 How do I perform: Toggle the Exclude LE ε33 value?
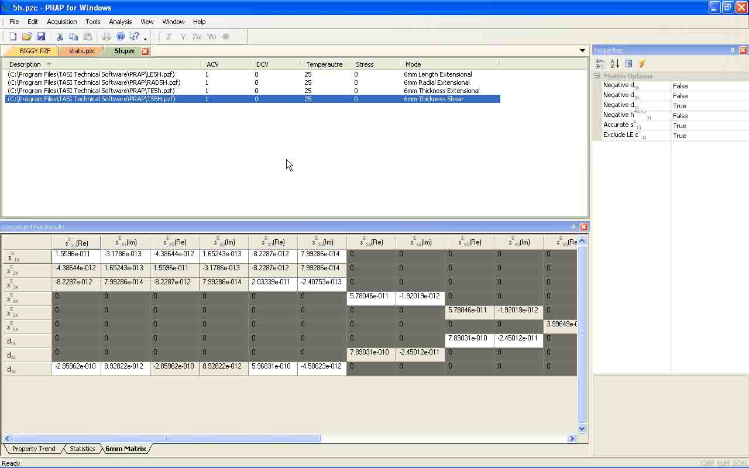(x=679, y=136)
